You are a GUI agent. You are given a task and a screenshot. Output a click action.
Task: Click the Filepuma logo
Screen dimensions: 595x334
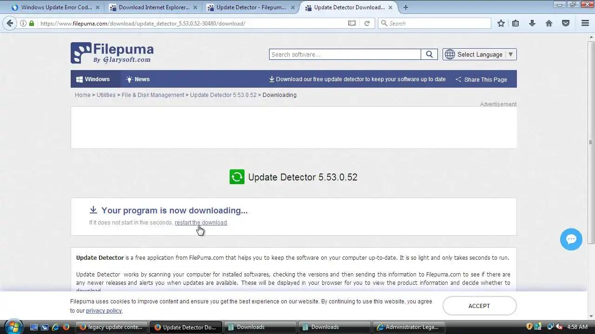112,53
